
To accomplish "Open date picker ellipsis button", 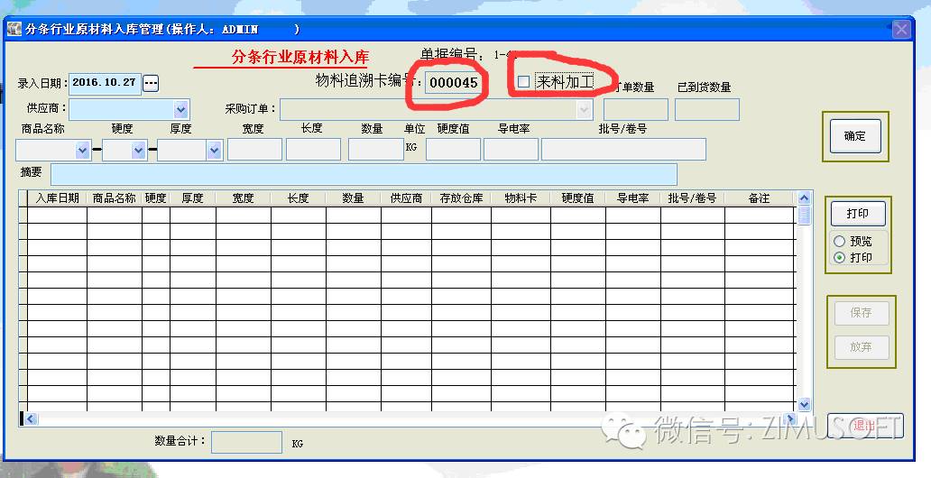I will click(x=151, y=83).
